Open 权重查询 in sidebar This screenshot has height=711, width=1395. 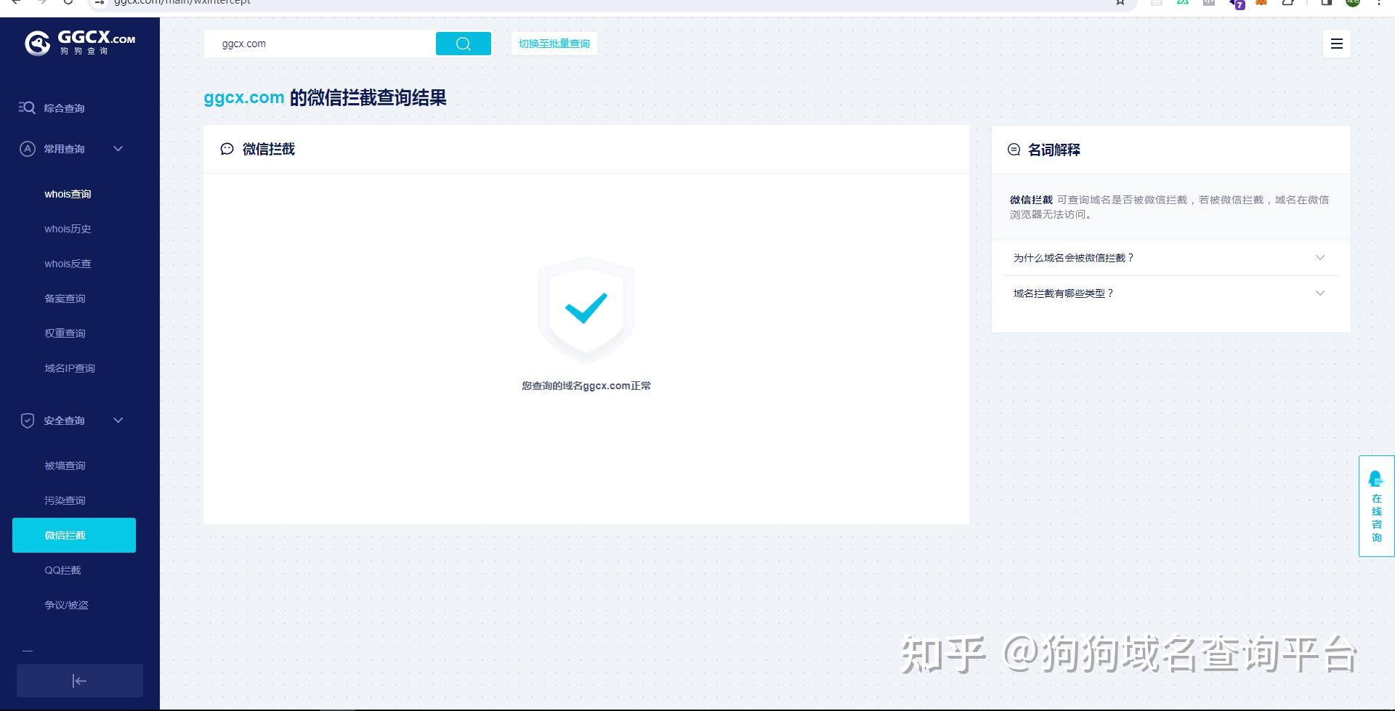click(65, 333)
